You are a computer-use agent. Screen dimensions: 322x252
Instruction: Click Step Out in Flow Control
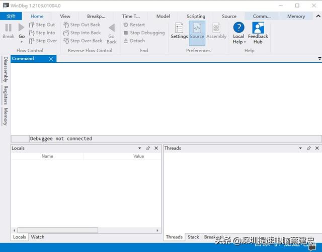[x=42, y=25]
